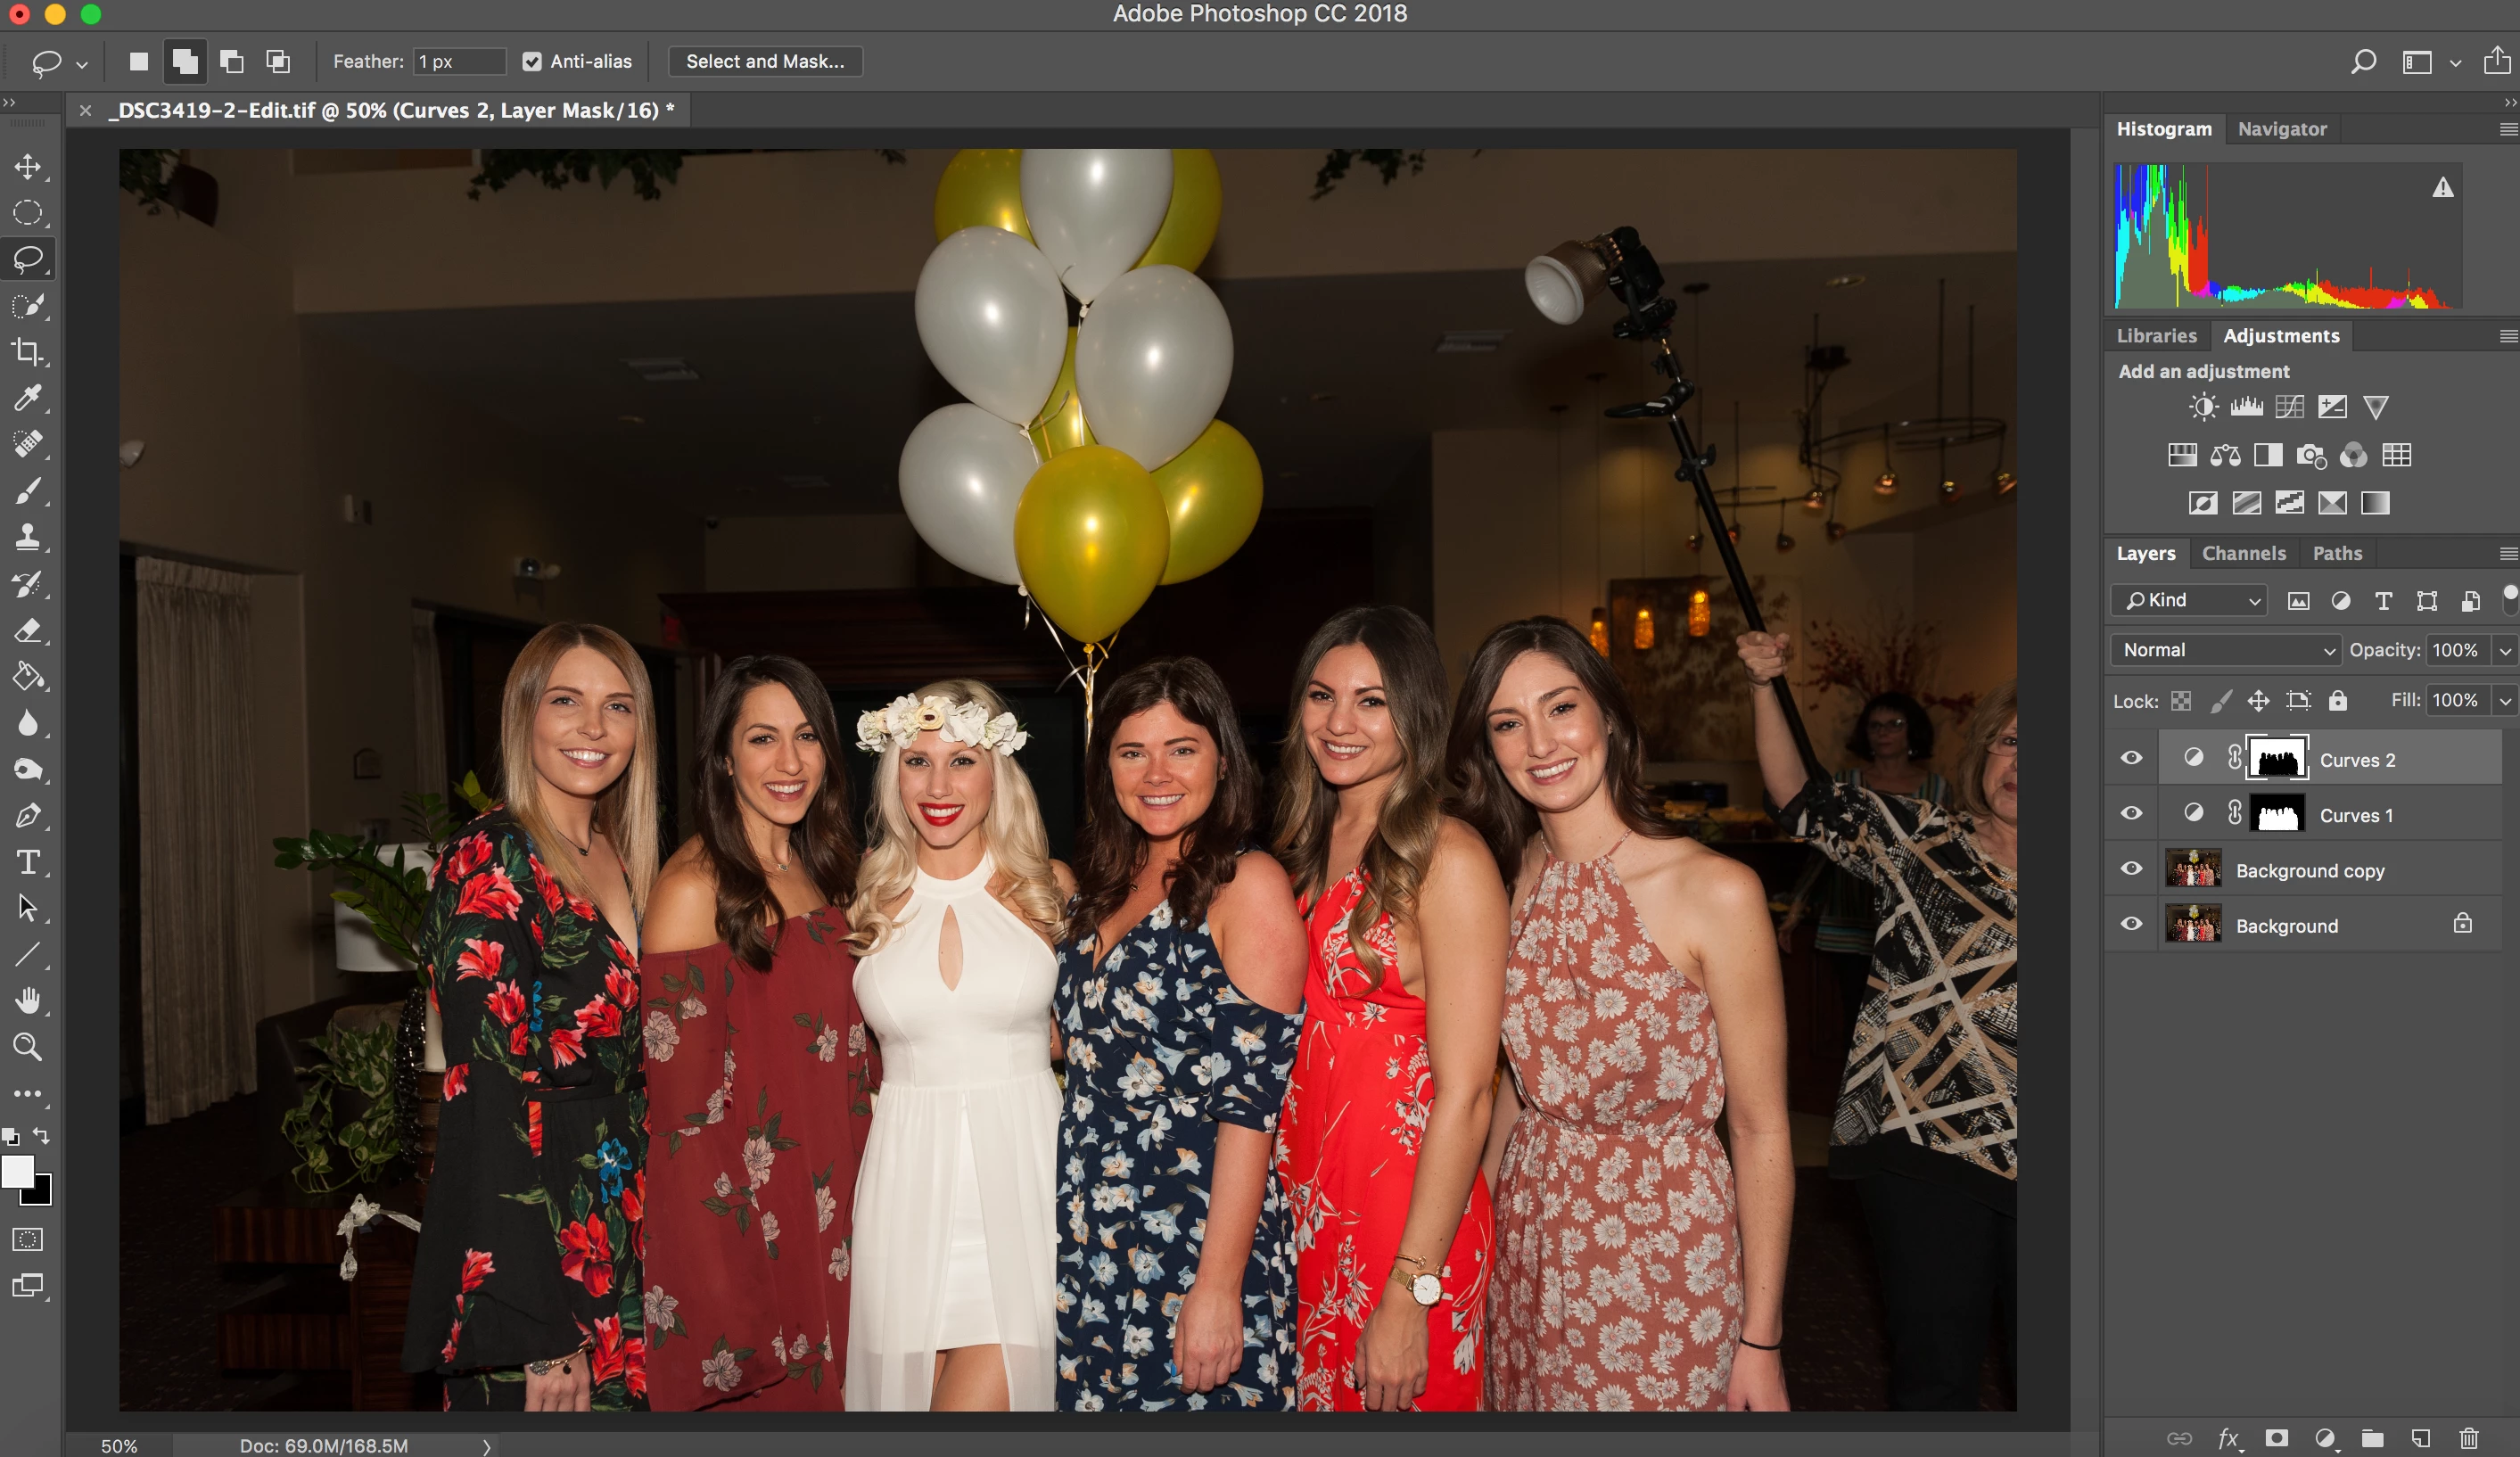Select the Clone Stamp tool
2520x1457 pixels.
coord(27,537)
